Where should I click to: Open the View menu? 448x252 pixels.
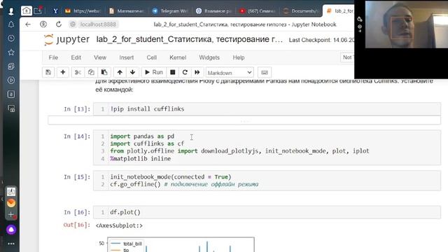click(x=100, y=57)
